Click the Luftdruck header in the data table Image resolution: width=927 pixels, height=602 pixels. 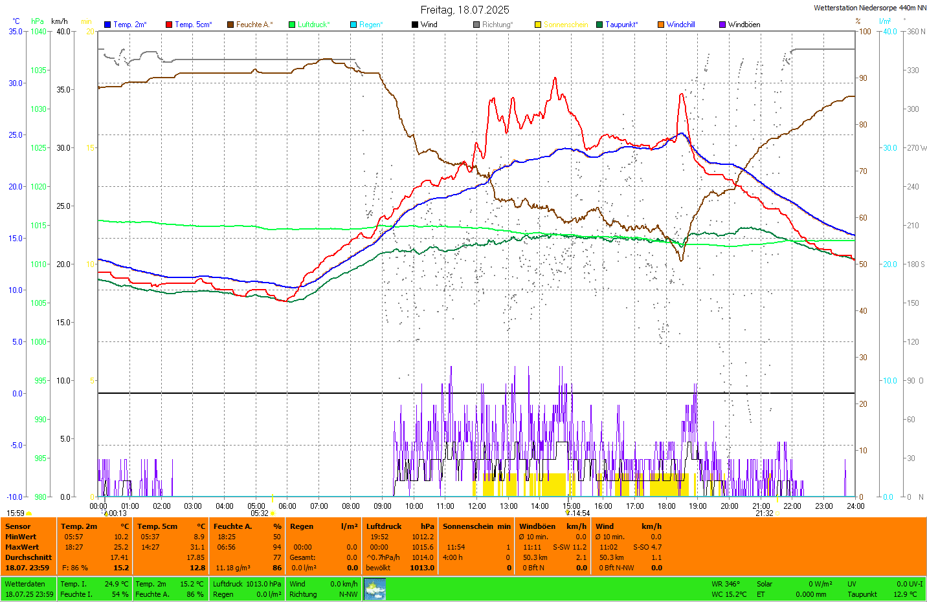(384, 526)
